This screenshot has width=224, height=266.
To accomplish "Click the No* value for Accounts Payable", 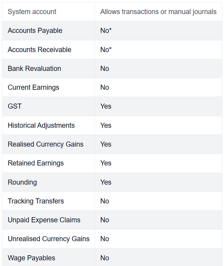I will 106,31.
